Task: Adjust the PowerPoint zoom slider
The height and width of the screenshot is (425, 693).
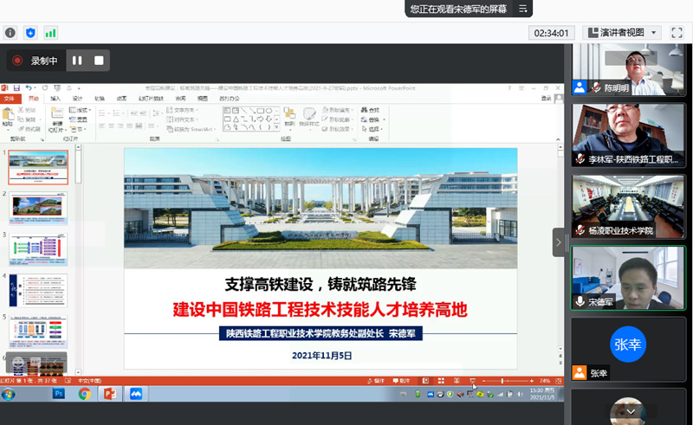Action: coord(504,381)
